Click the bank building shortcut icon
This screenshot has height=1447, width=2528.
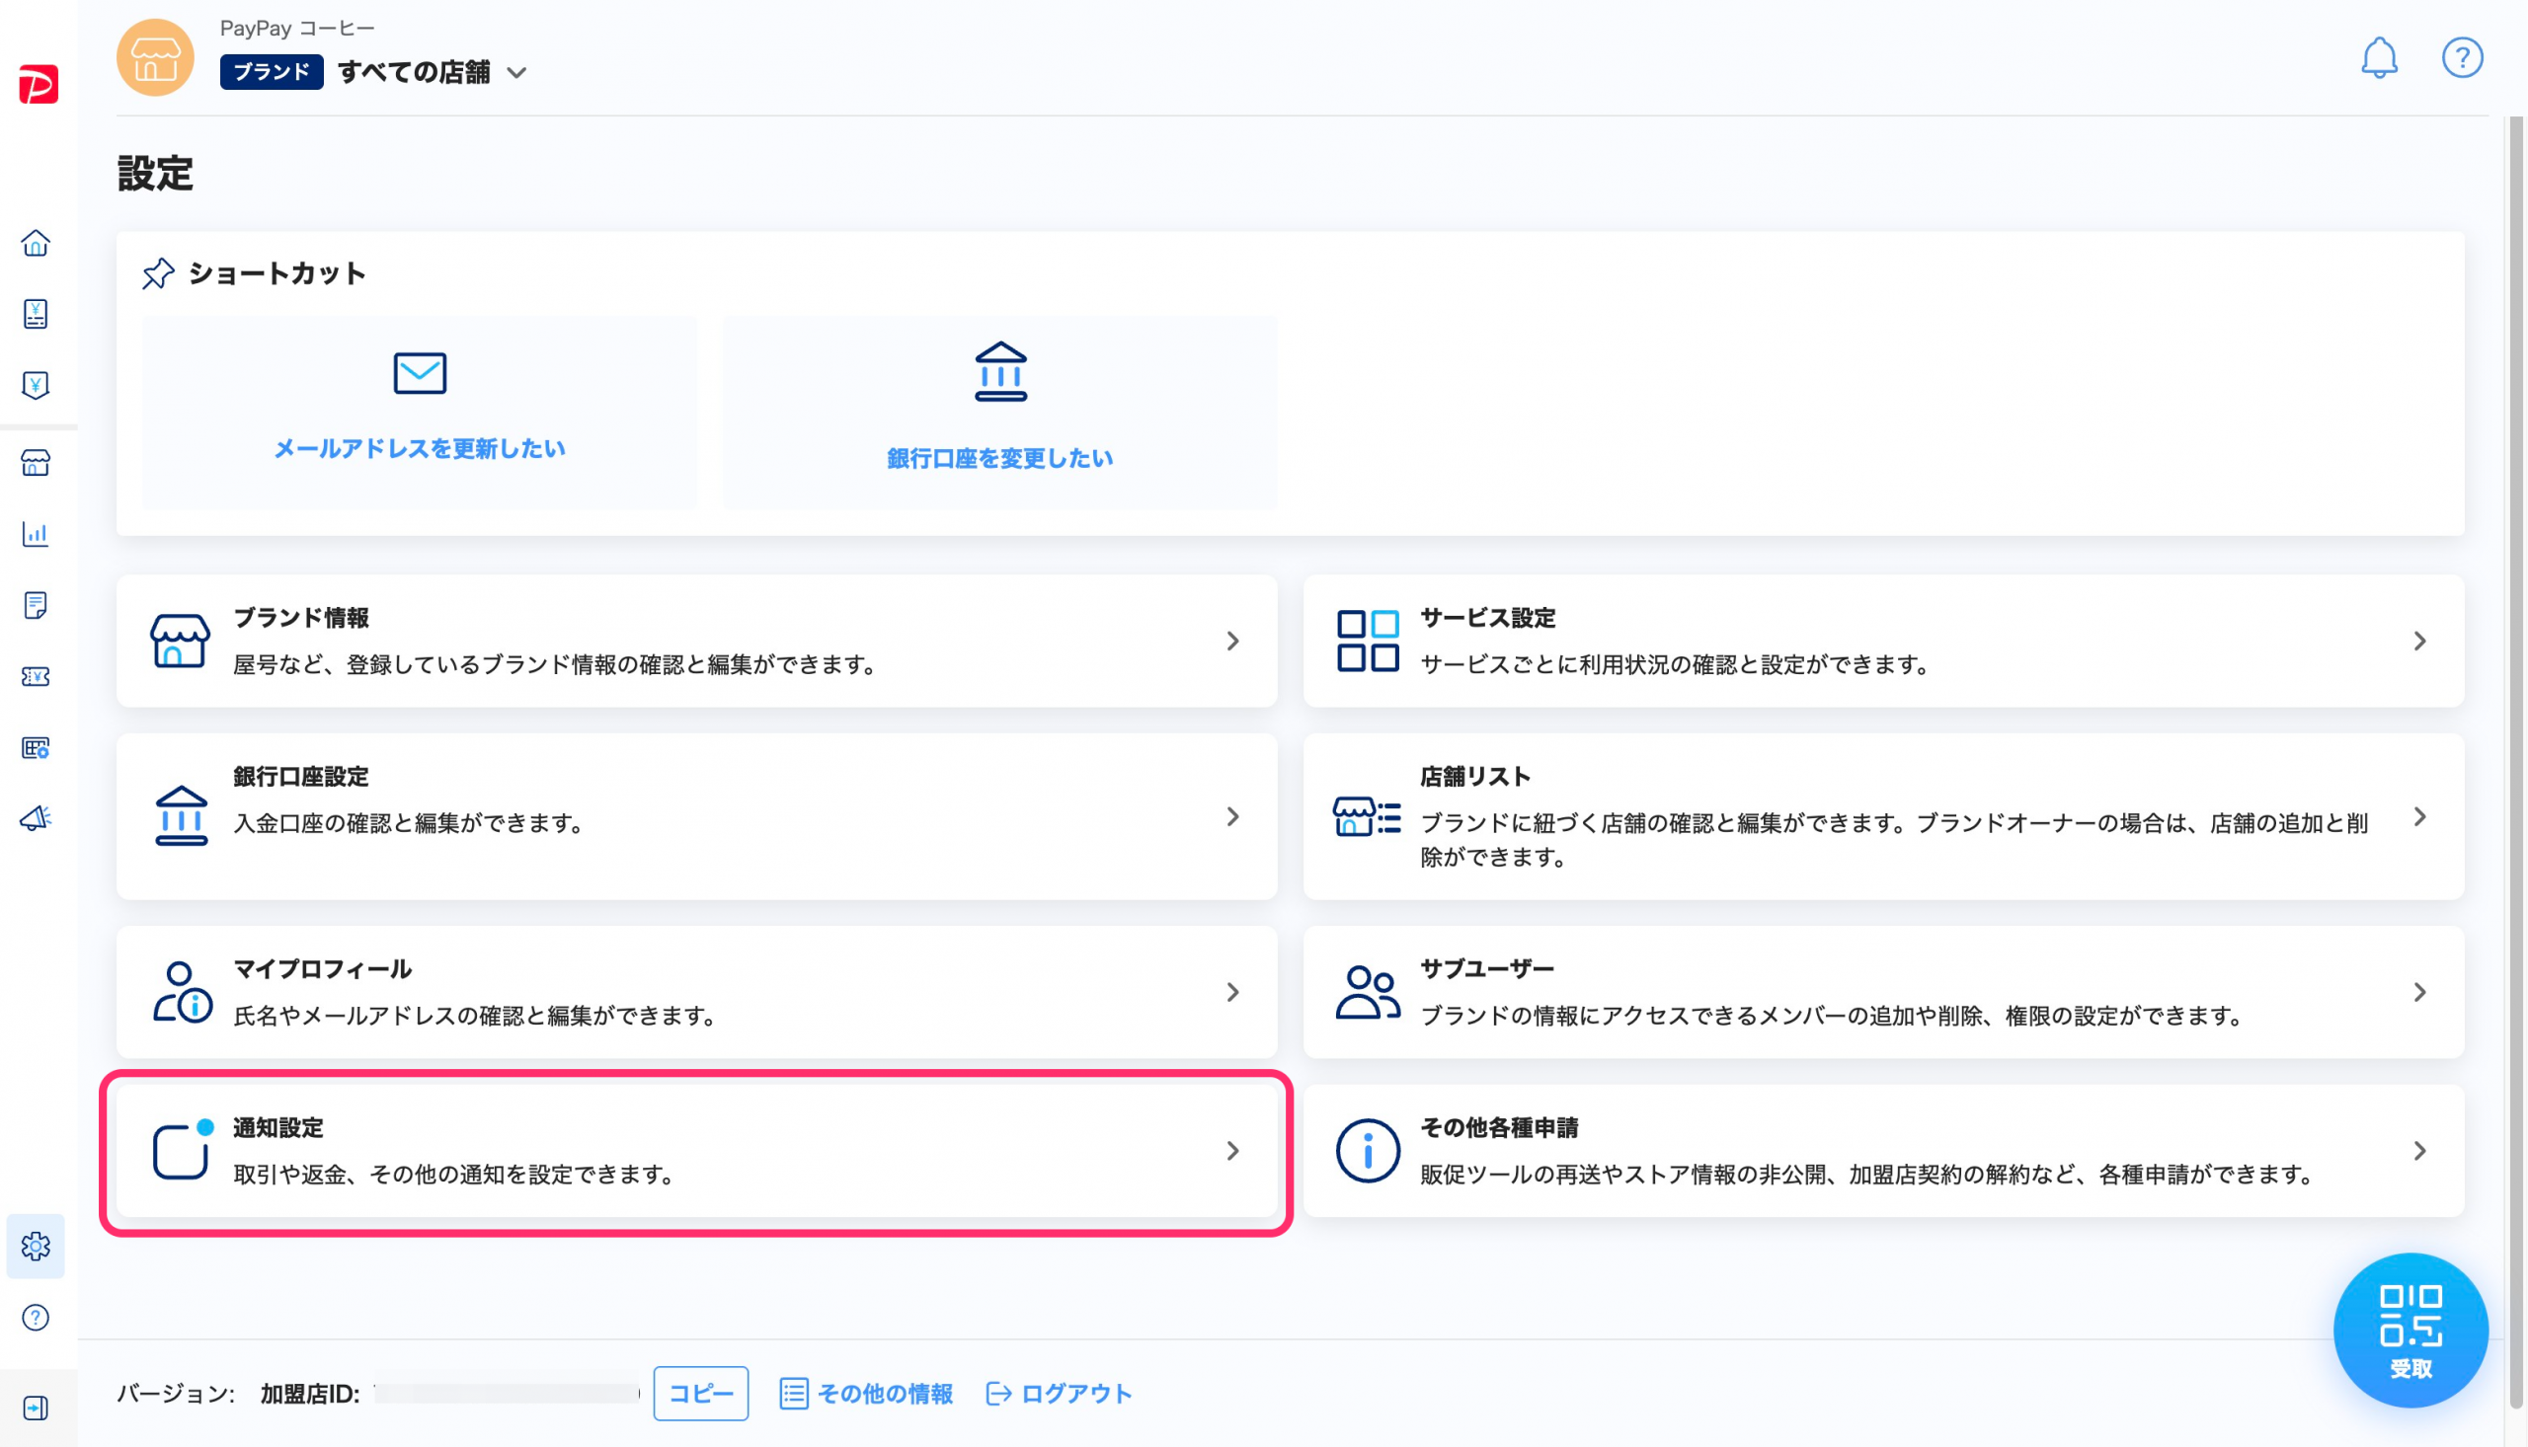point(1000,372)
